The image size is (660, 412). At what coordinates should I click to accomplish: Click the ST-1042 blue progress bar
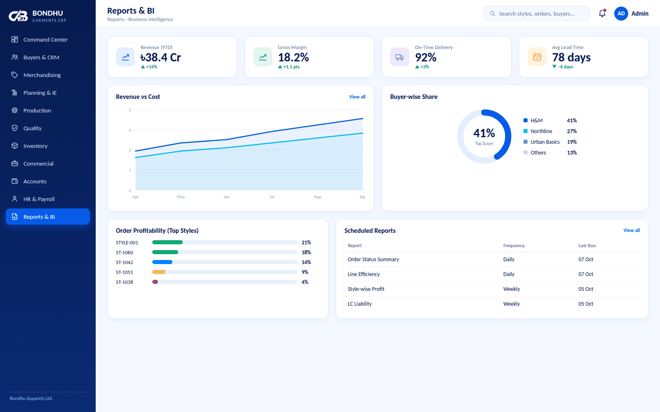click(x=163, y=262)
